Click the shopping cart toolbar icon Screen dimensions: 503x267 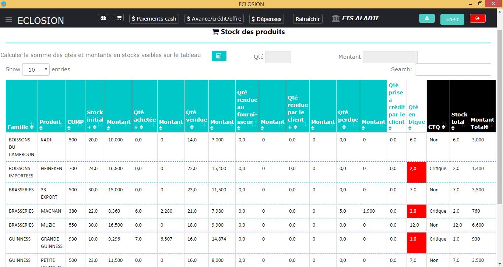(x=119, y=18)
